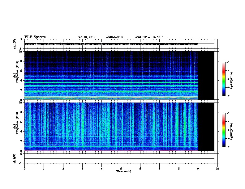Click the ch.1 spectrogram color scale bar
Screen dimensions: 245x189
click(224, 79)
